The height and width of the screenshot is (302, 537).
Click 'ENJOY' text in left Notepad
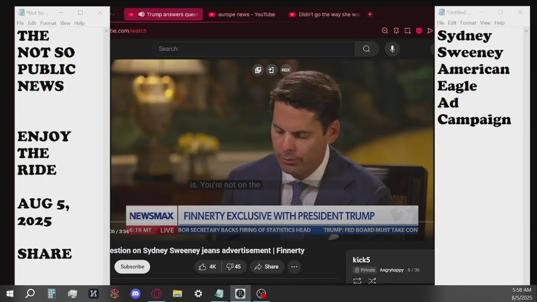click(x=44, y=136)
